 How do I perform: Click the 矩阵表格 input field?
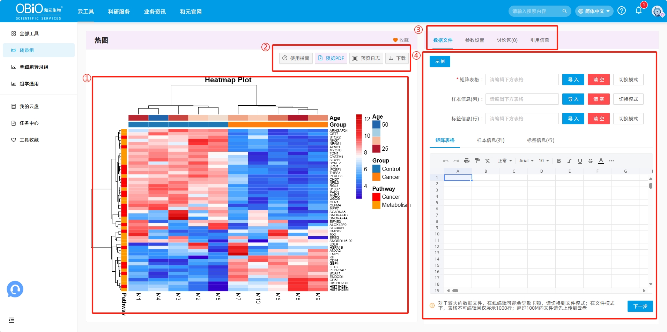pos(522,80)
